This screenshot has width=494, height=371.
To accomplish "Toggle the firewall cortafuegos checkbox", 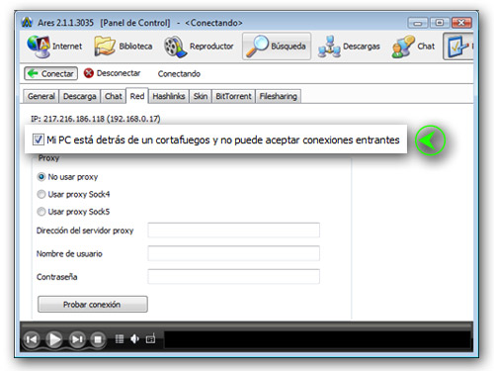I will [38, 139].
